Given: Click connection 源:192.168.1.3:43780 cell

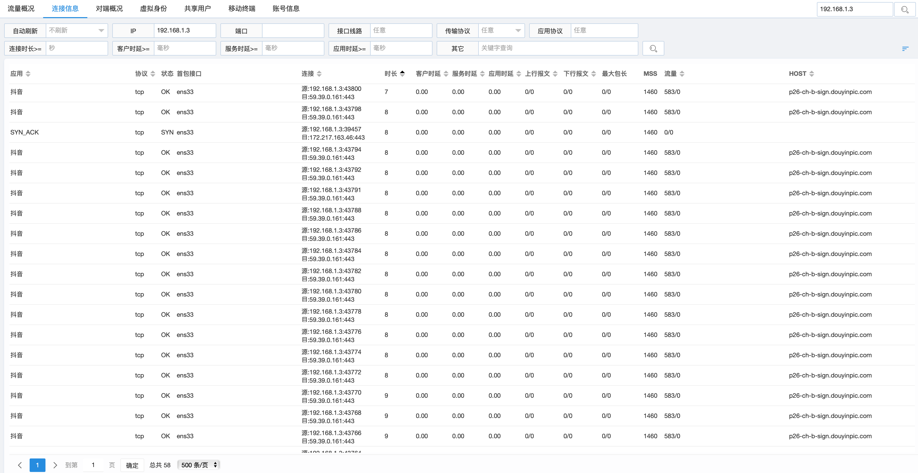Looking at the screenshot, I should click(331, 291).
